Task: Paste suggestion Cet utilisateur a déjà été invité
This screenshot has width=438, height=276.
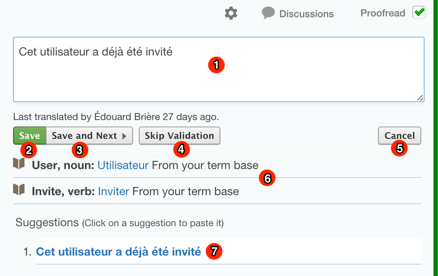Action: pos(118,252)
